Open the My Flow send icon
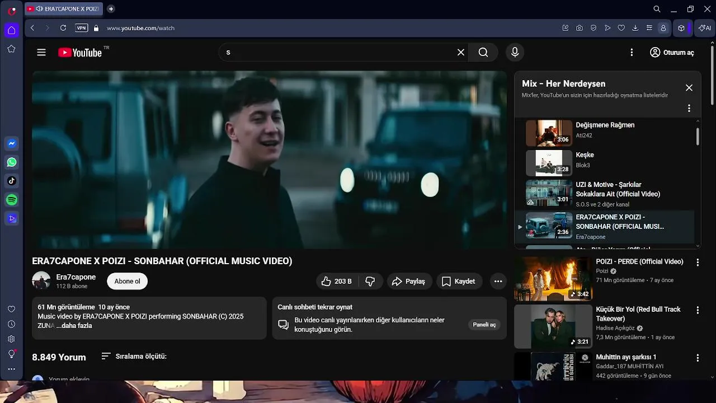This screenshot has width=716, height=403. point(607,28)
